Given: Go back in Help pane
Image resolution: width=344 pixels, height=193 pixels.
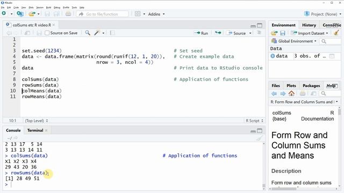Looking at the screenshot, I should click(x=274, y=94).
